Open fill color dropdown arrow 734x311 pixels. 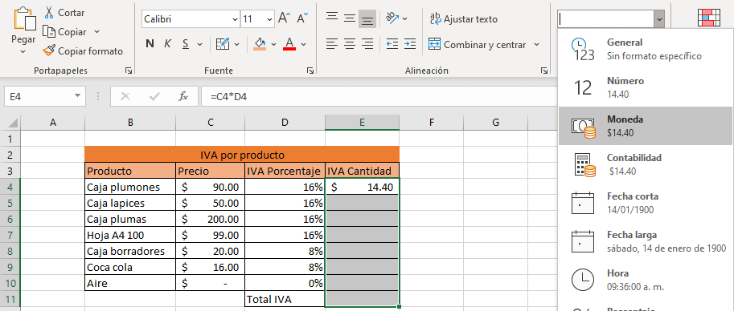pos(274,44)
